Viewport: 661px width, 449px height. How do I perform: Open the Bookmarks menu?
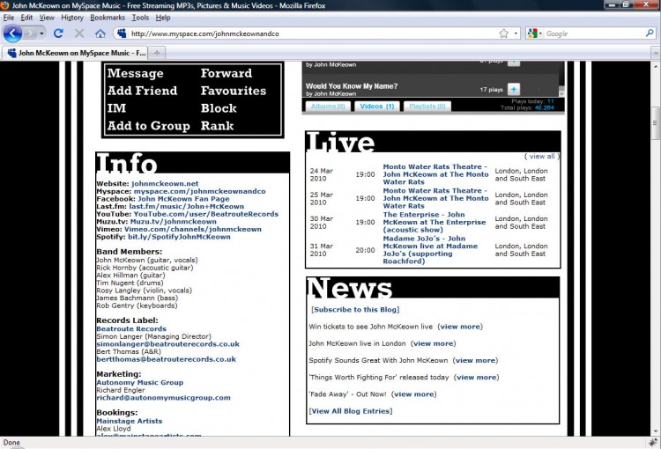[x=108, y=18]
